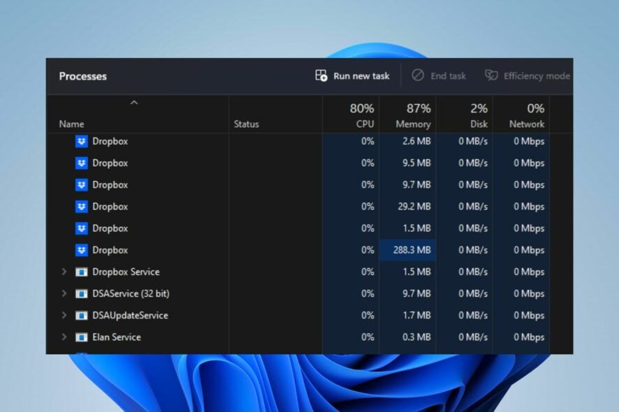Screen dimensions: 619x412
Task: Click the DSAService (32 bit) icon
Action: click(x=81, y=293)
